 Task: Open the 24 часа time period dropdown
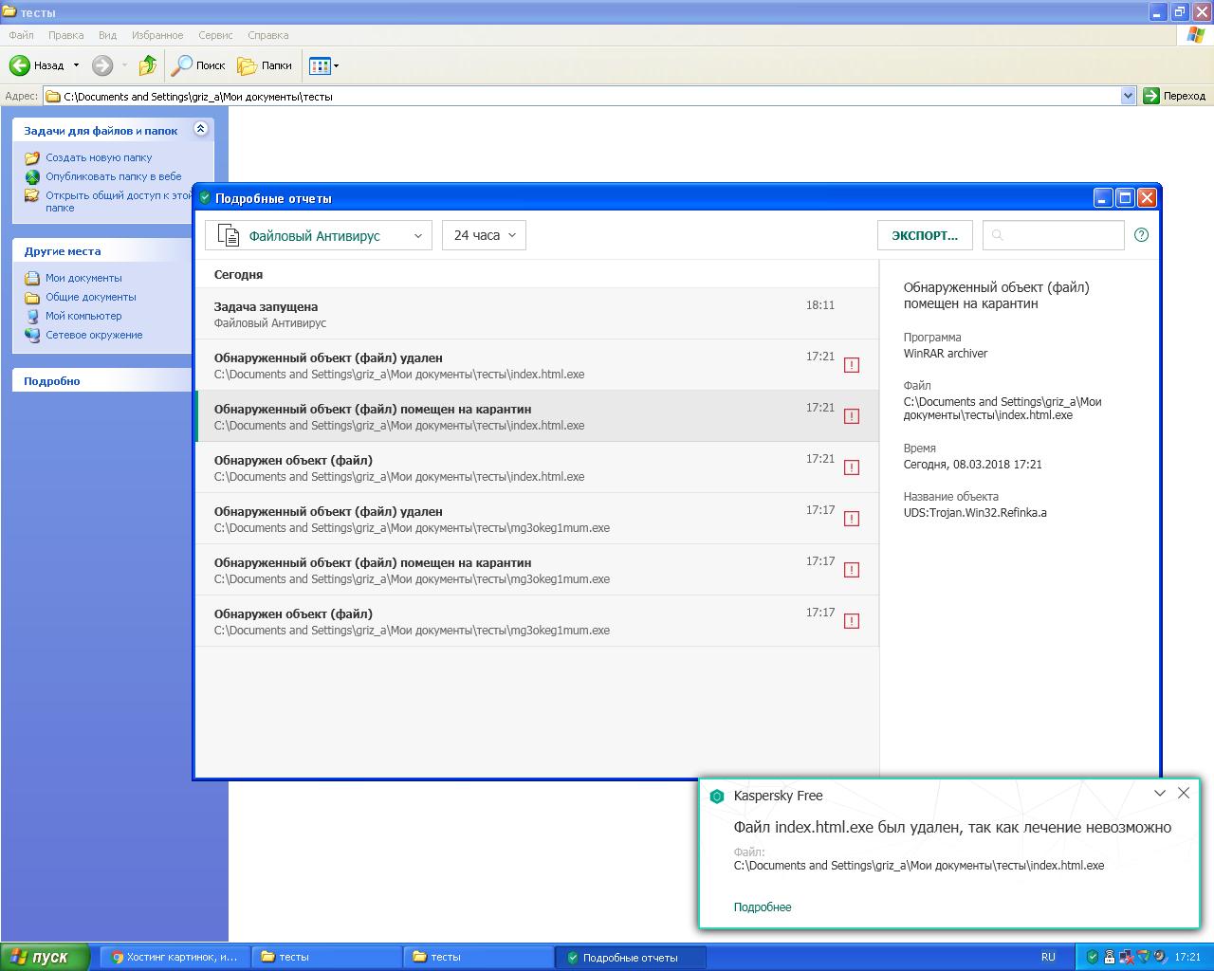click(x=484, y=235)
